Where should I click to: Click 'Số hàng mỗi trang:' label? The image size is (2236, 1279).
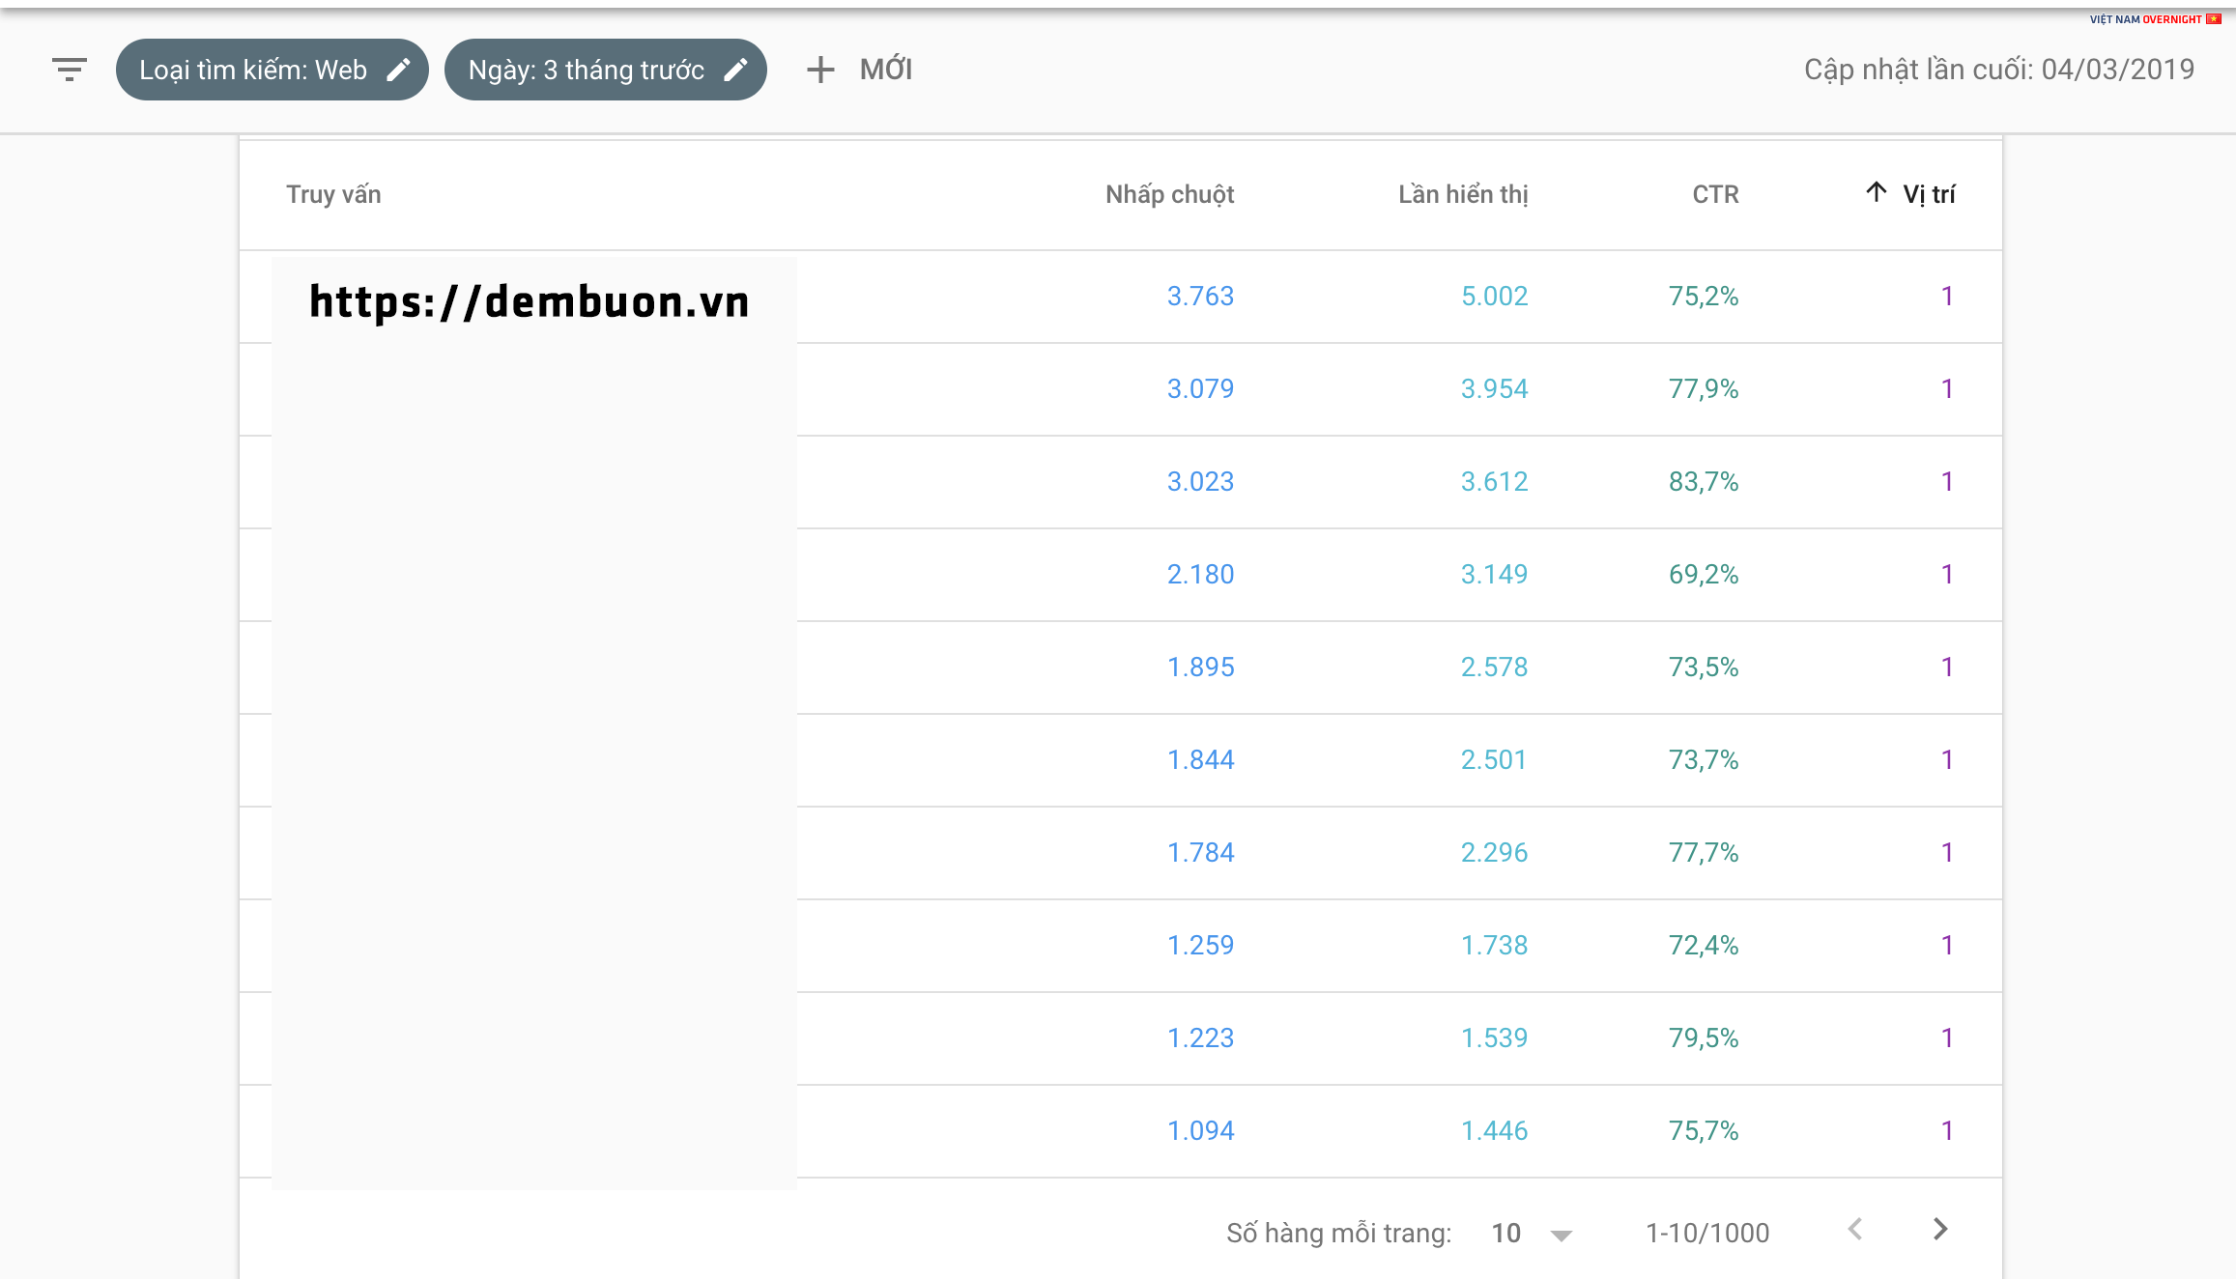tap(1338, 1233)
